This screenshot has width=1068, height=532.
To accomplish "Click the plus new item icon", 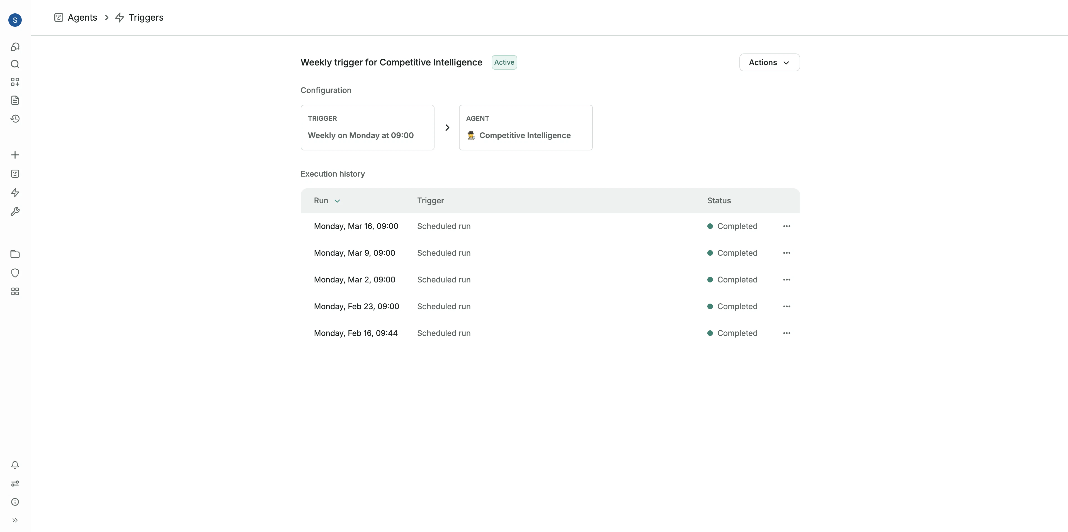I will pos(15,155).
